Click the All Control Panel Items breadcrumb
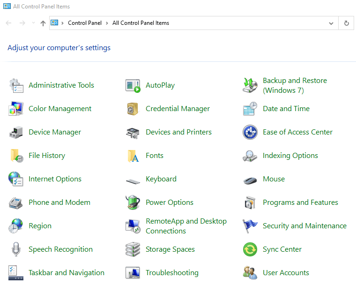Image resolution: width=356 pixels, height=285 pixels. (x=141, y=23)
